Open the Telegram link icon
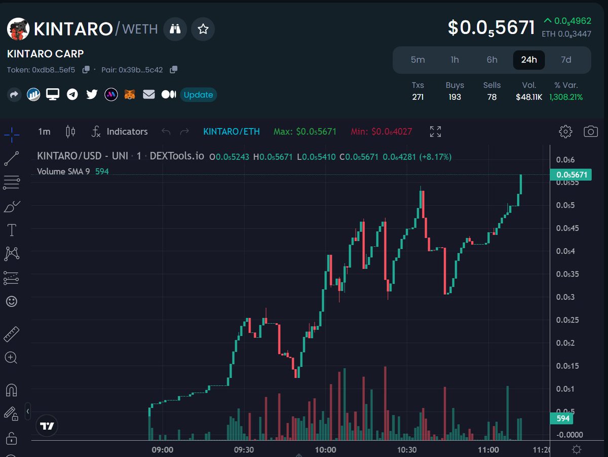608x457 pixels. (72, 94)
